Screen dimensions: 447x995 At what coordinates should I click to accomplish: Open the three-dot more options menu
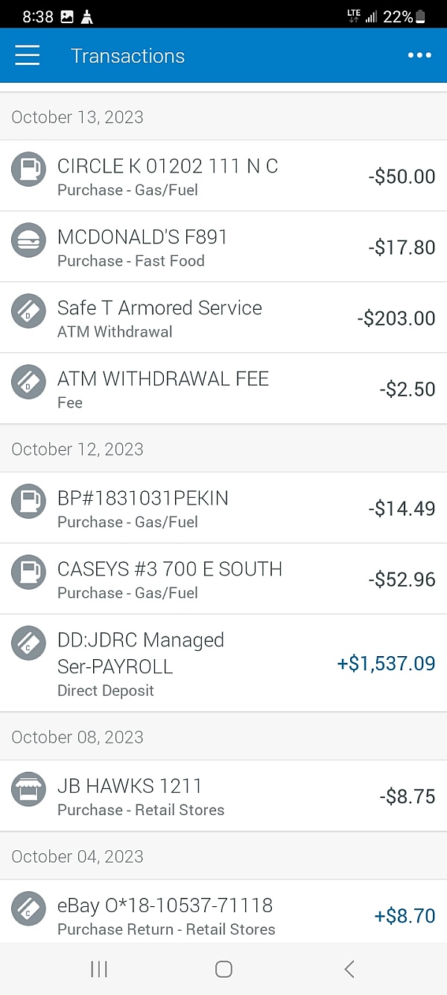(419, 56)
